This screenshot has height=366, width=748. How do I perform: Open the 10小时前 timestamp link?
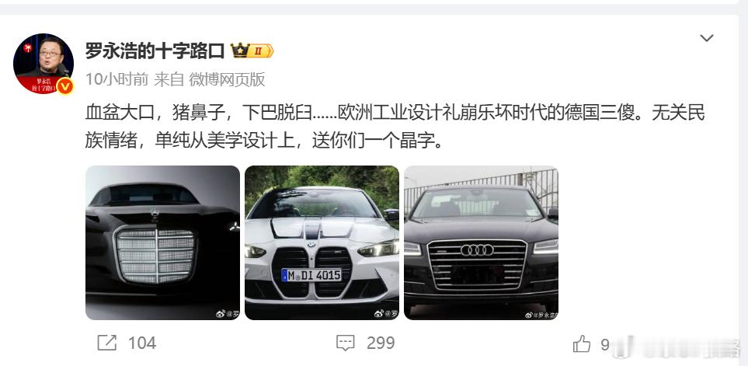117,79
